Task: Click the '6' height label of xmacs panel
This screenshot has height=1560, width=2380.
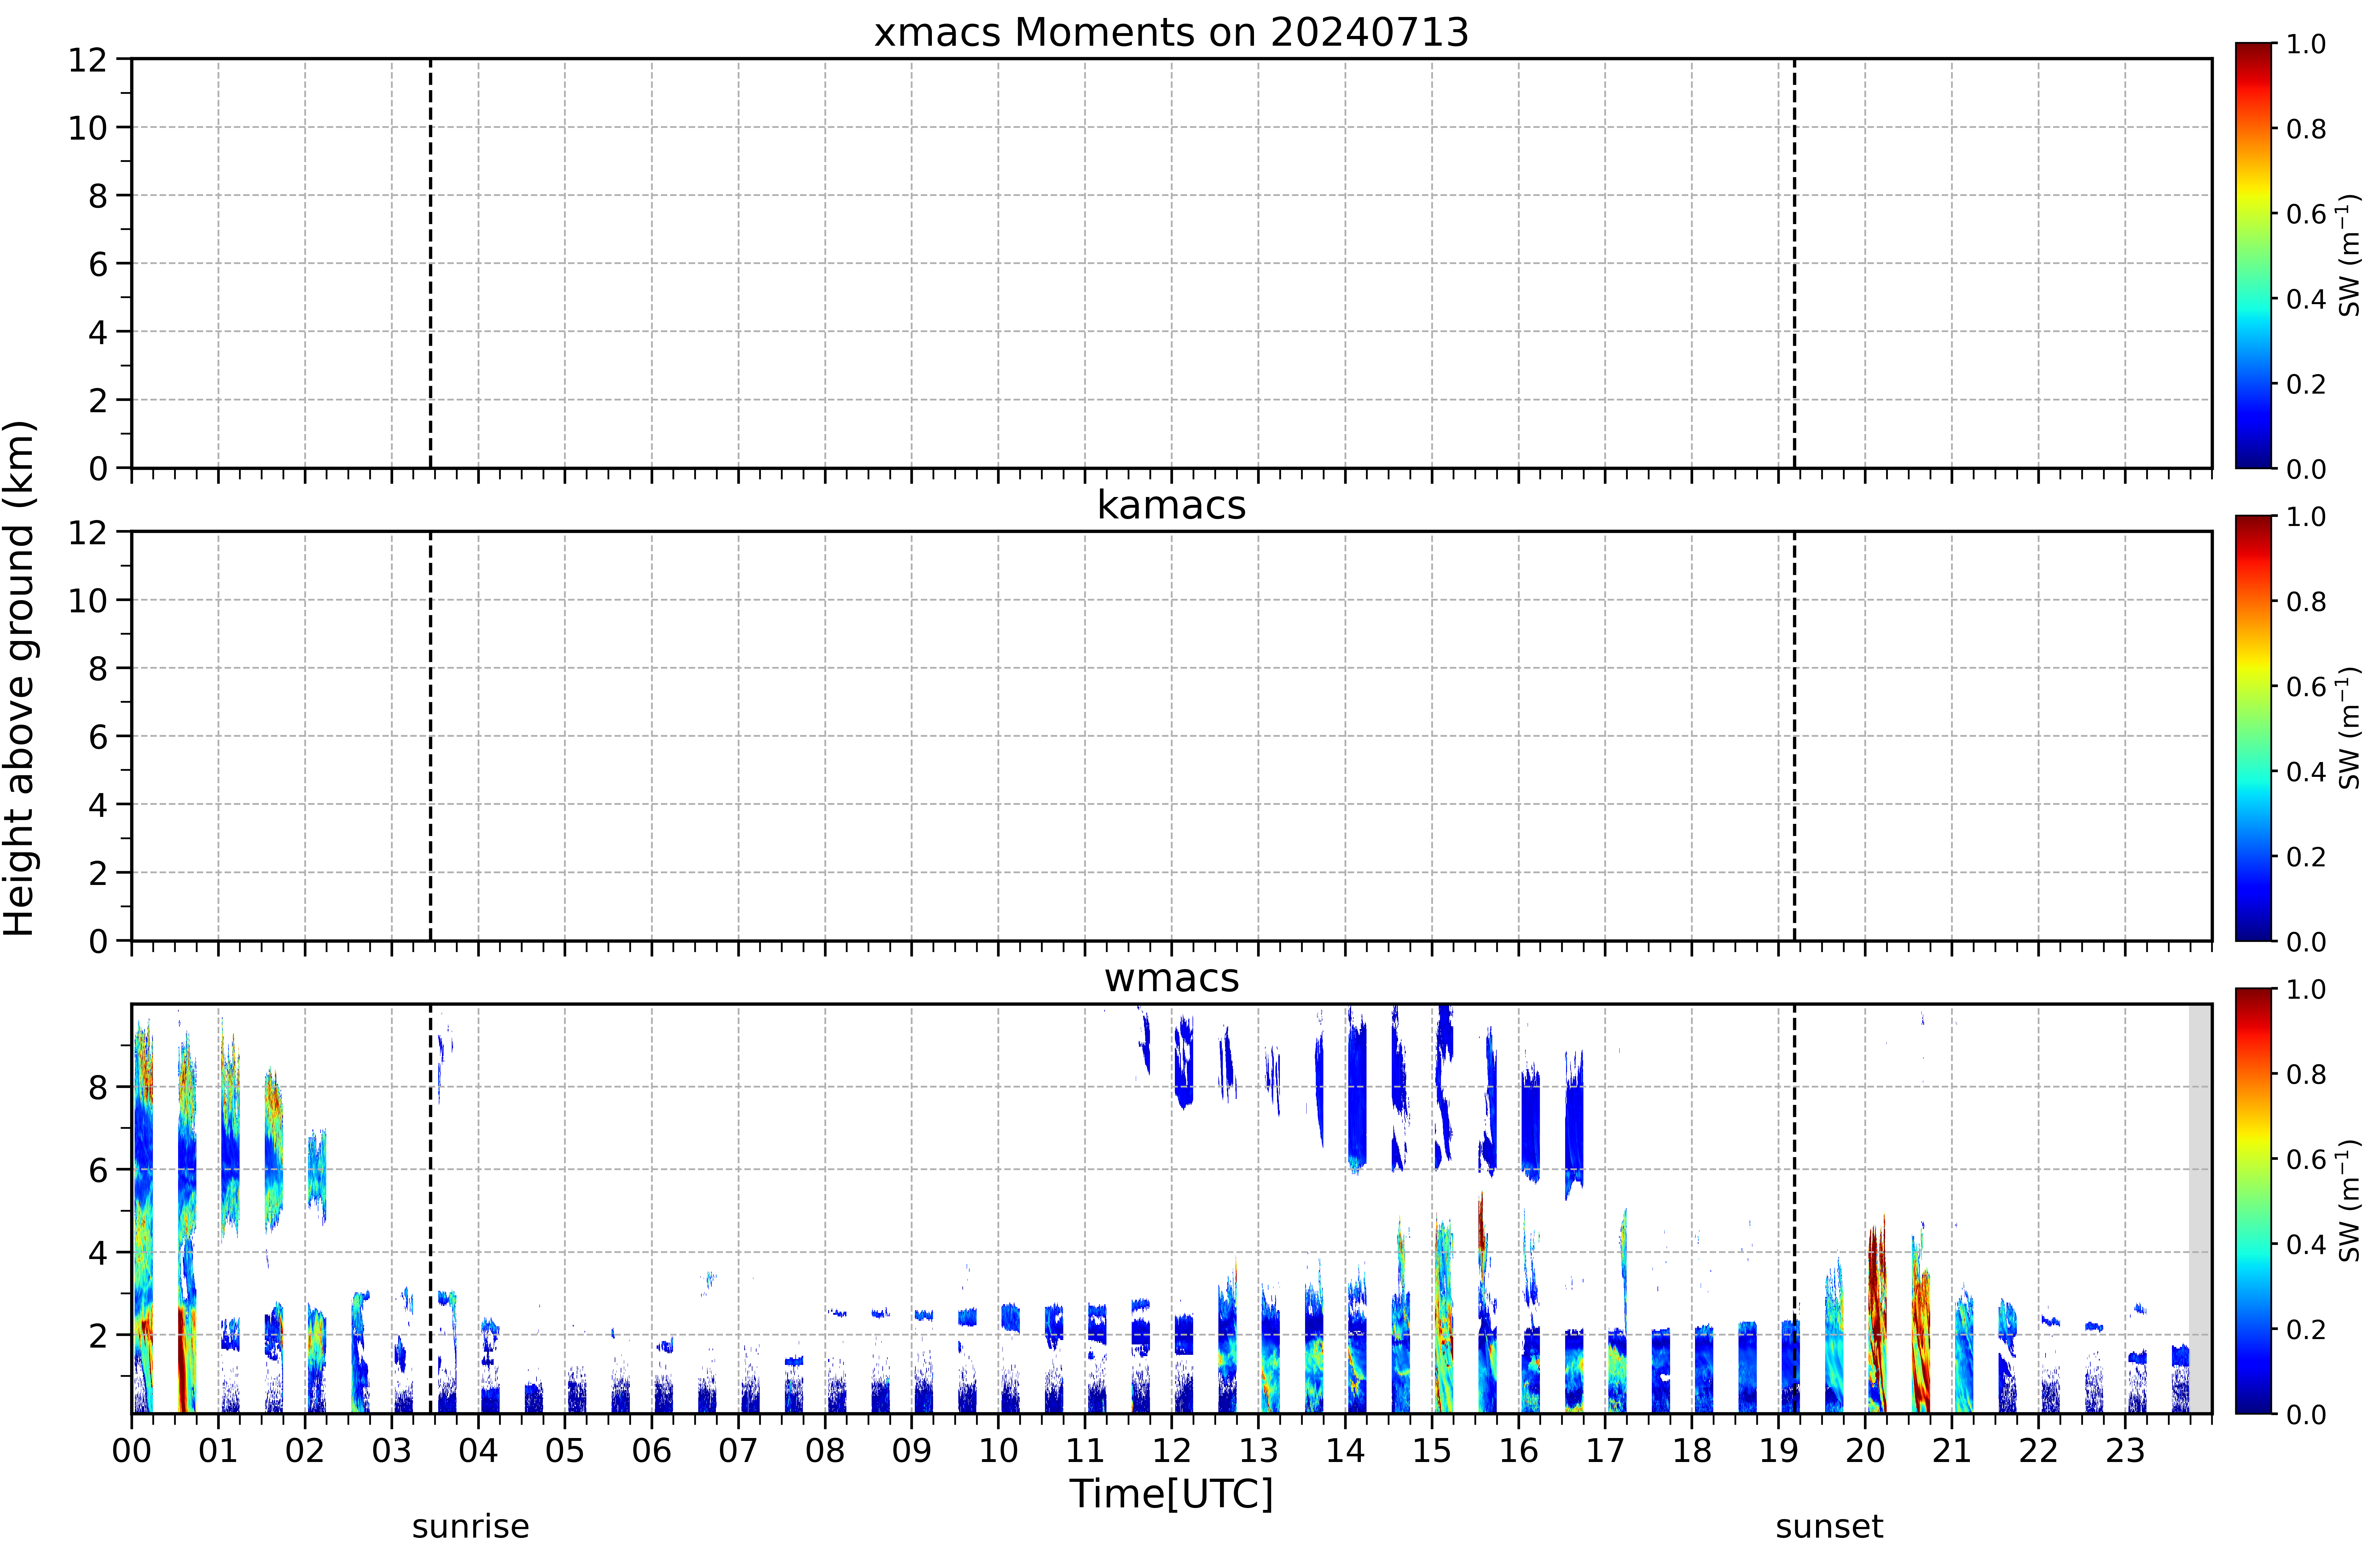Action: click(98, 264)
